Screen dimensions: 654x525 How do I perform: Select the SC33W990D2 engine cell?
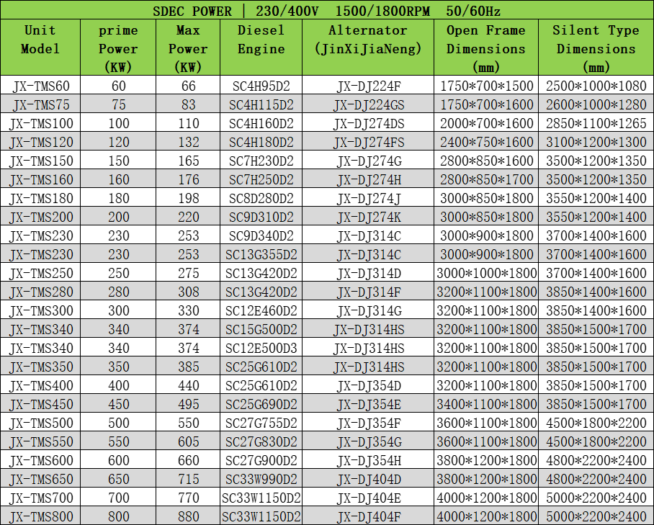(261, 479)
